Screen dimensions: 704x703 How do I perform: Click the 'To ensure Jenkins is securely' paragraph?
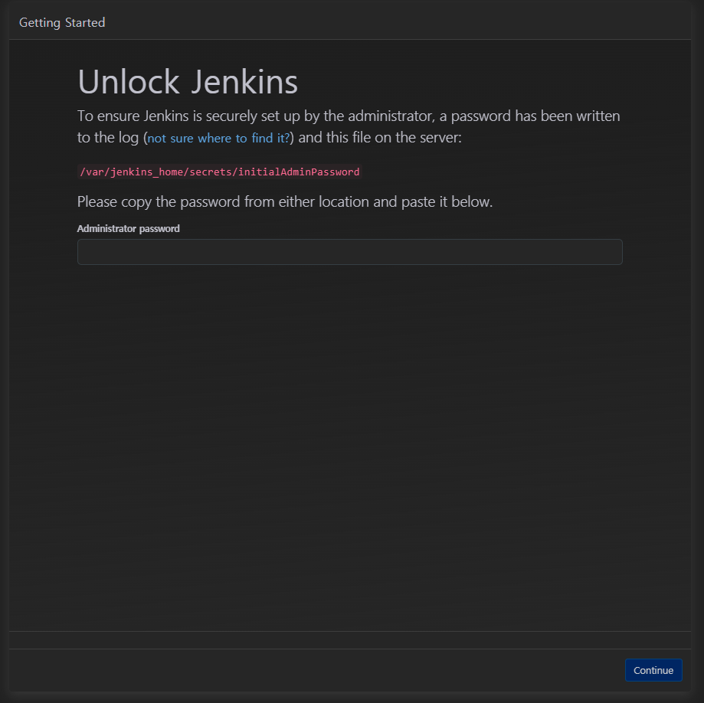pyautogui.click(x=349, y=126)
